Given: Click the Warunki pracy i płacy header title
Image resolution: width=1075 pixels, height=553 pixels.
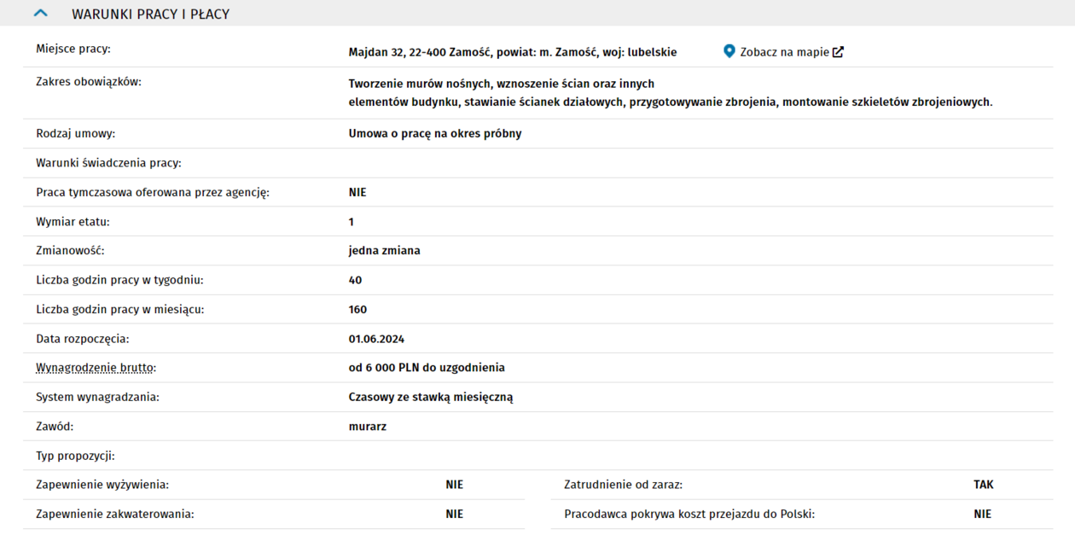Looking at the screenshot, I should 150,15.
